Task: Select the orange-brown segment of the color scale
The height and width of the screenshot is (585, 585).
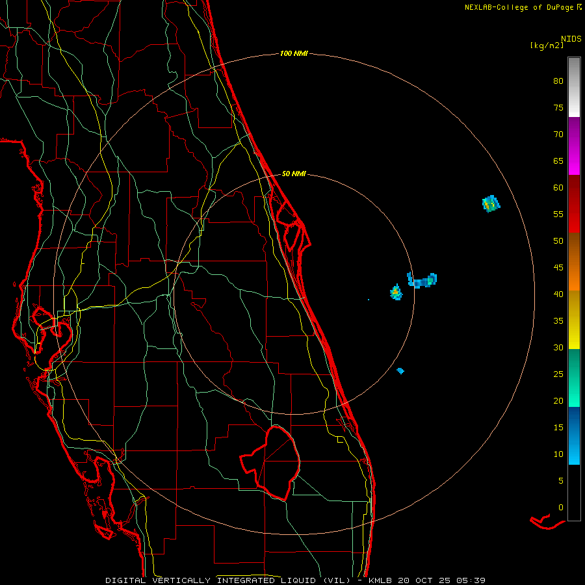Action: tap(574, 261)
